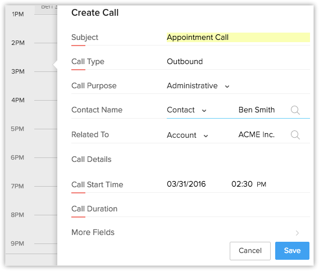Viewport: 319px width, 271px height.
Task: Click the empty Call Duration field
Action: [x=238, y=209]
